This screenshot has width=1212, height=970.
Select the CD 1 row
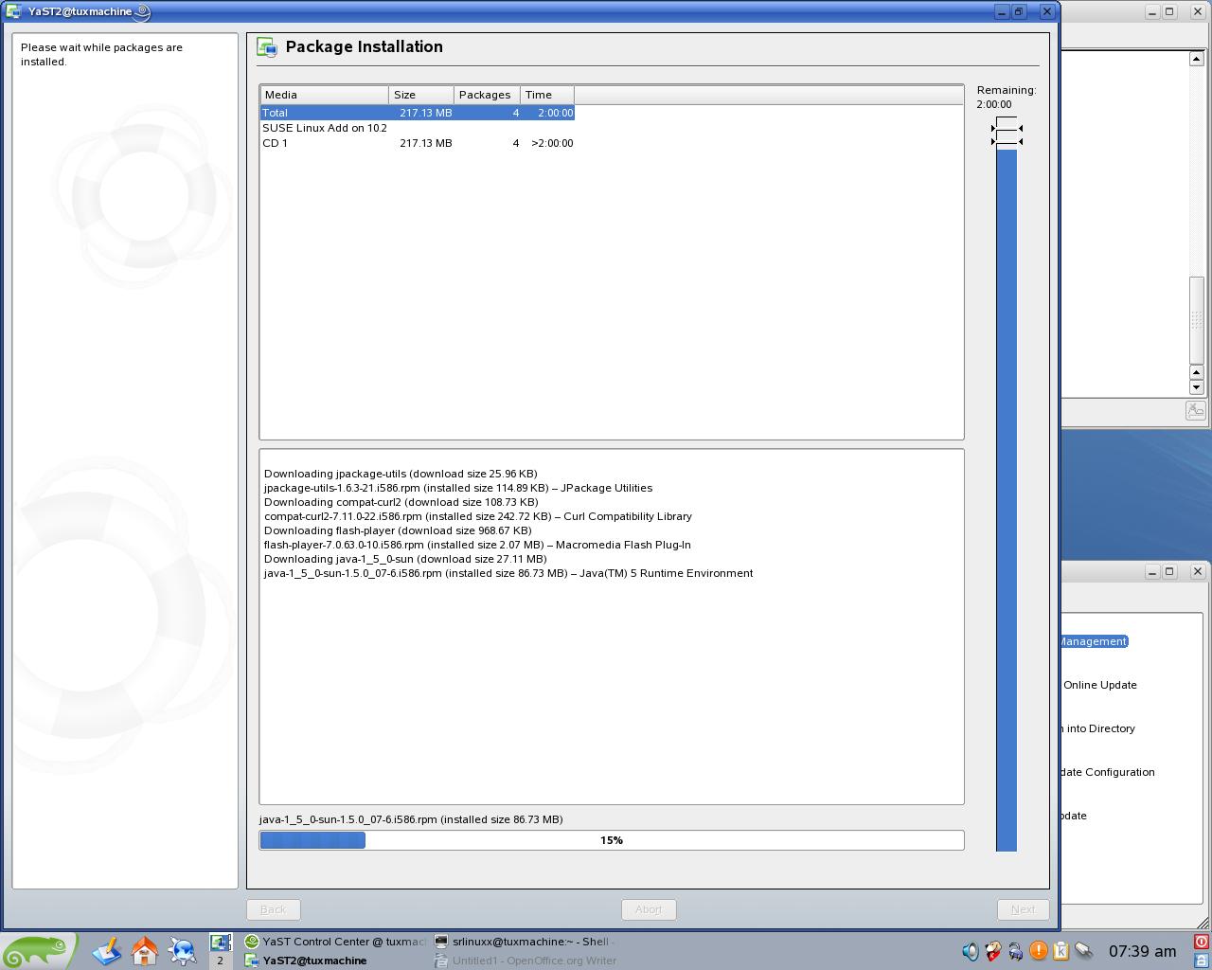(x=417, y=143)
